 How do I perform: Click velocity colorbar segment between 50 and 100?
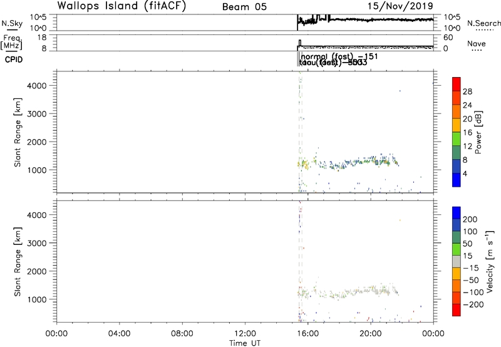pos(457,237)
